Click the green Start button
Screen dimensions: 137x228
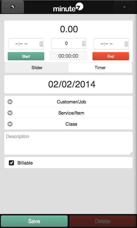26,56
